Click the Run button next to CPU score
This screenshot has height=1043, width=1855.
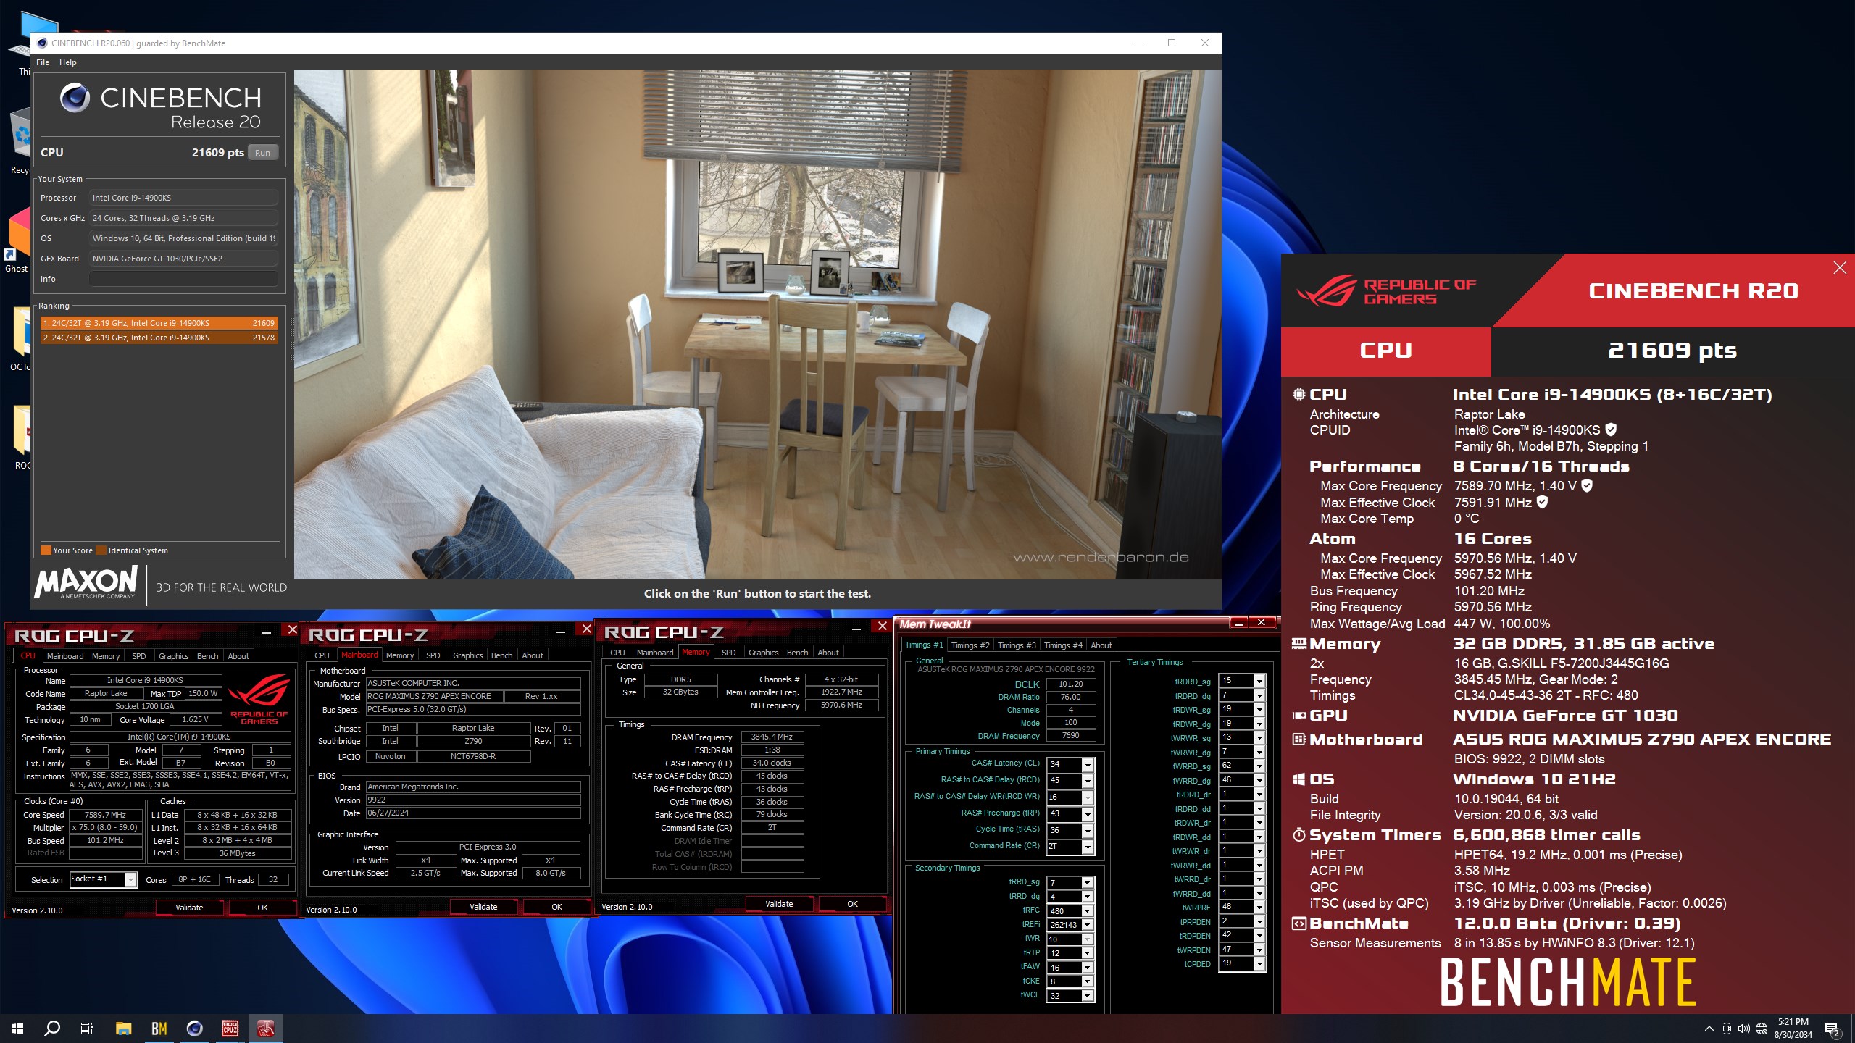pyautogui.click(x=262, y=153)
